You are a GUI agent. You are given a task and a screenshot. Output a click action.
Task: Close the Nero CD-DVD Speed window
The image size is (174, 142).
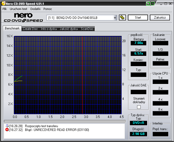point(170,4)
